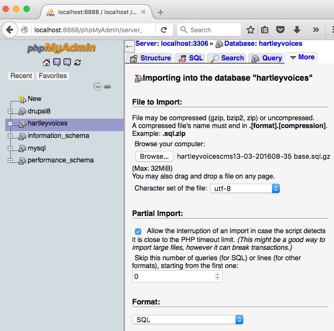Open the More tabs dropdown
This screenshot has width=334, height=331.
[302, 57]
